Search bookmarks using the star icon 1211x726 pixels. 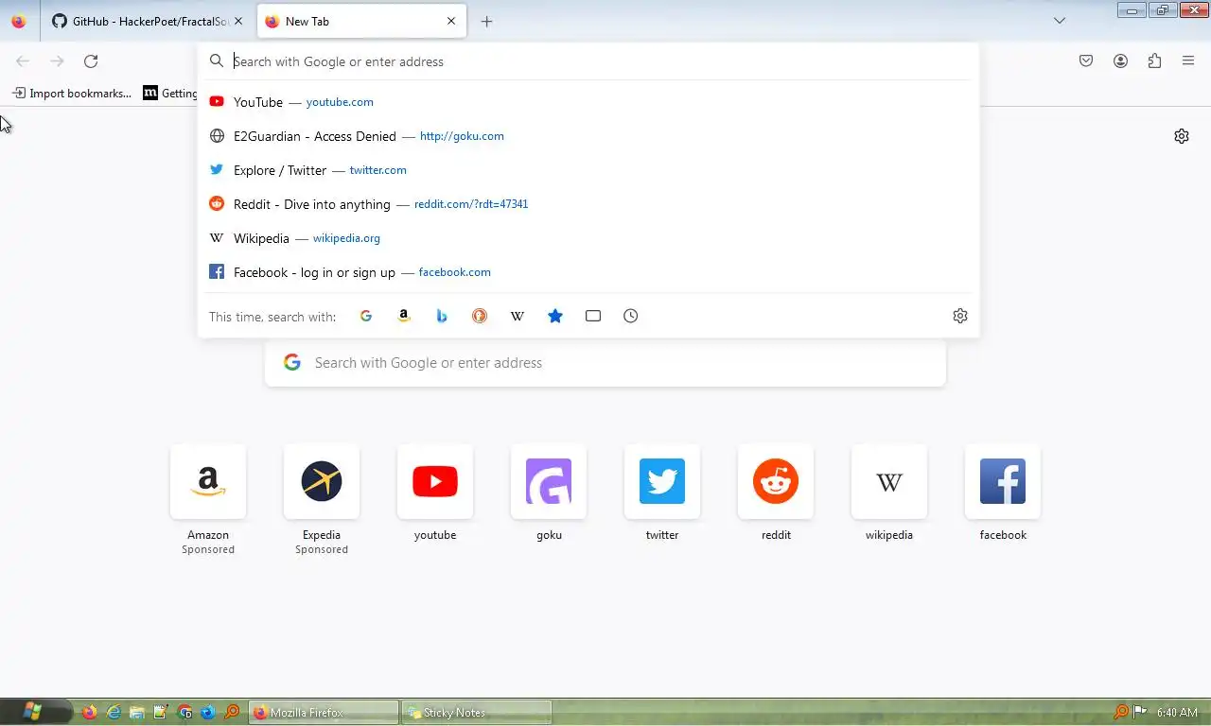(555, 316)
